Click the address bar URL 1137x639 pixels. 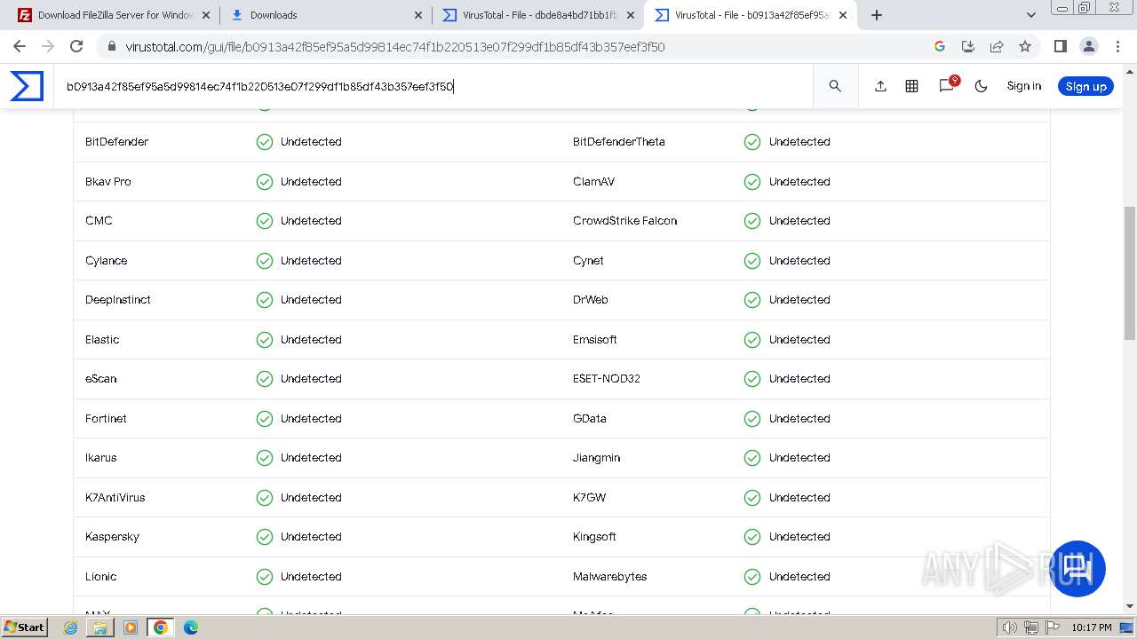pyautogui.click(x=394, y=47)
